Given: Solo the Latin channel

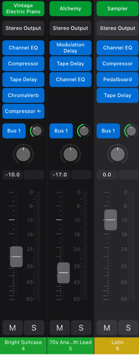Looking at the screenshot, I should point(128,328).
